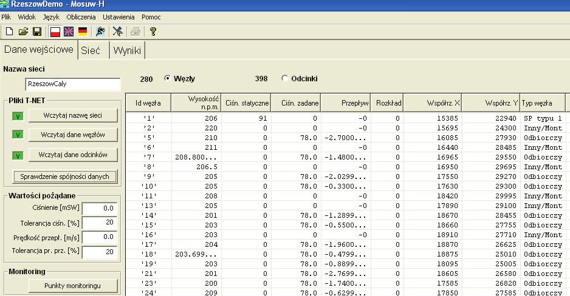Select the node id '1' cell
This screenshot has width=570, height=296.
148,118
